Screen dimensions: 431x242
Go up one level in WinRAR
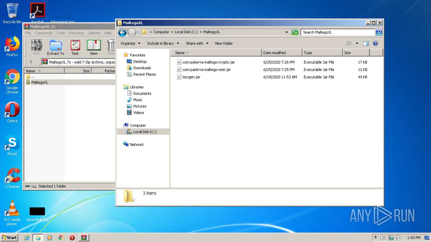31,62
